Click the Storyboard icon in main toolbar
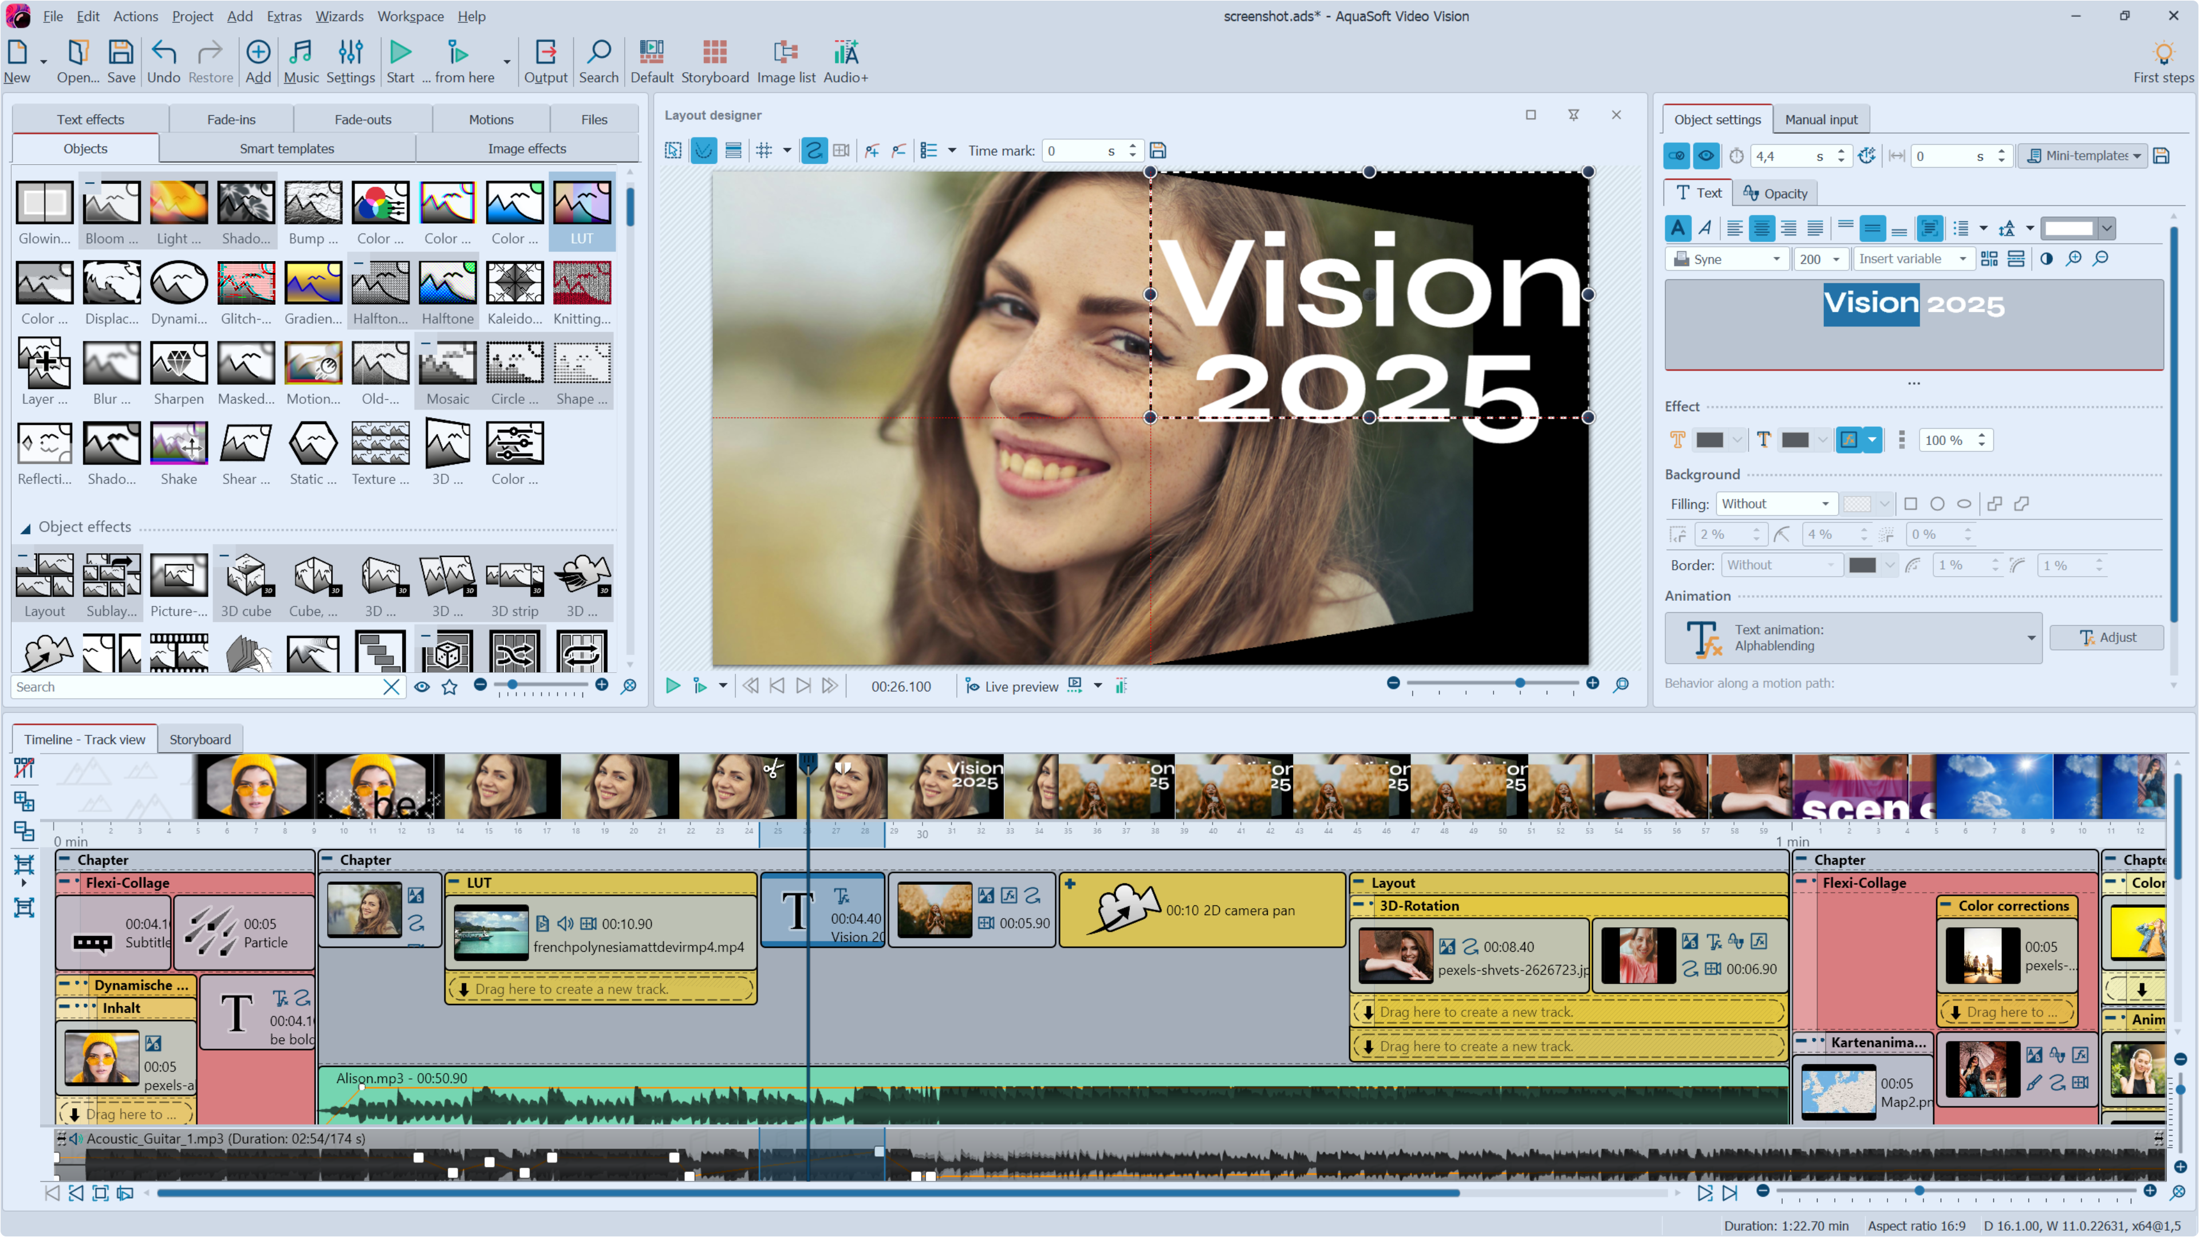The image size is (2199, 1237). pyautogui.click(x=714, y=61)
